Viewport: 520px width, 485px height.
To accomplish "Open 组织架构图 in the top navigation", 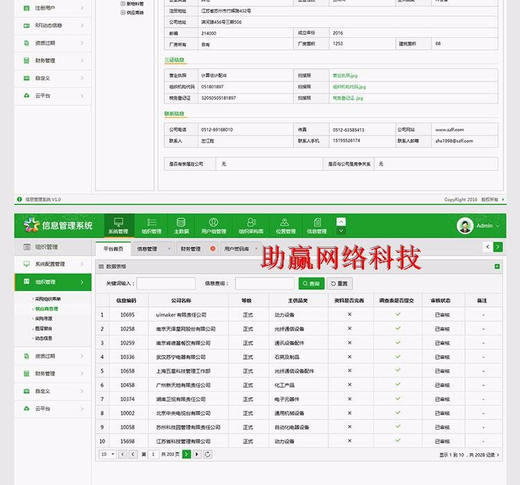I will point(251,226).
